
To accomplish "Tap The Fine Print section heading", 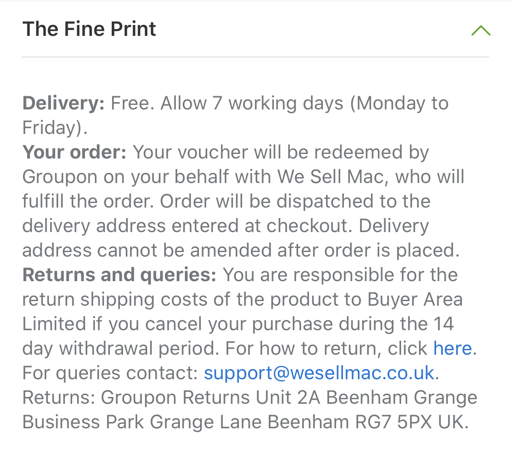I will [x=89, y=29].
